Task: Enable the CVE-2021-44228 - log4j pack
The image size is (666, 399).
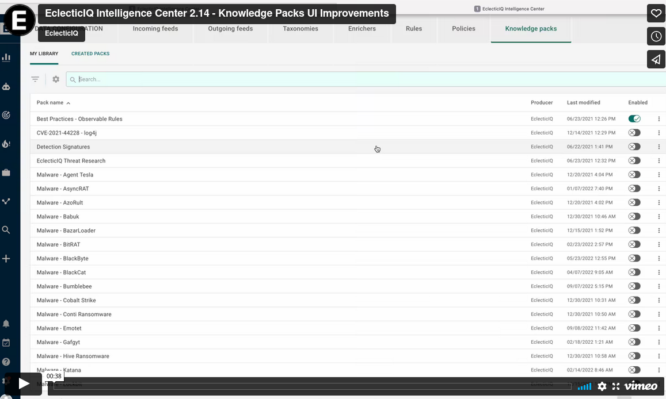Action: pyautogui.click(x=634, y=133)
